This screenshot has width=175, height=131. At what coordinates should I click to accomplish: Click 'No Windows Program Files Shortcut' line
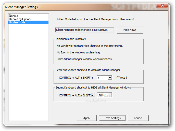coord(90,46)
